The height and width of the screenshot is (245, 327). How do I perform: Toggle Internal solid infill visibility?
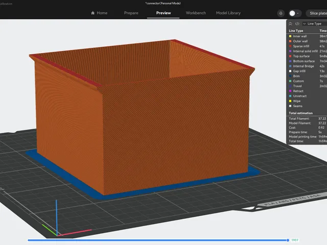(308, 51)
